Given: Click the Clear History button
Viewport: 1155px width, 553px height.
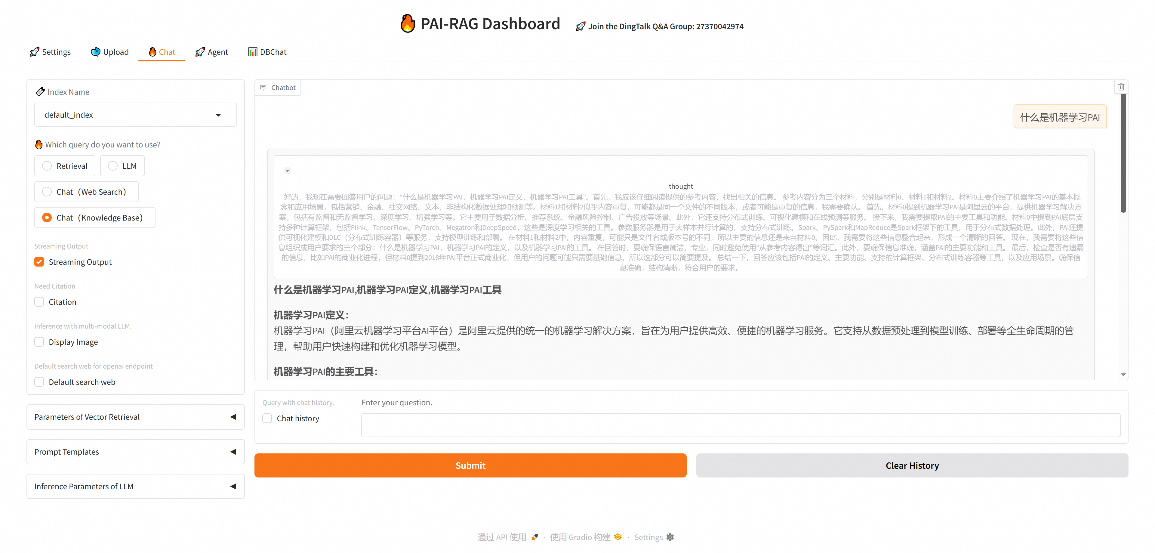Looking at the screenshot, I should (912, 465).
